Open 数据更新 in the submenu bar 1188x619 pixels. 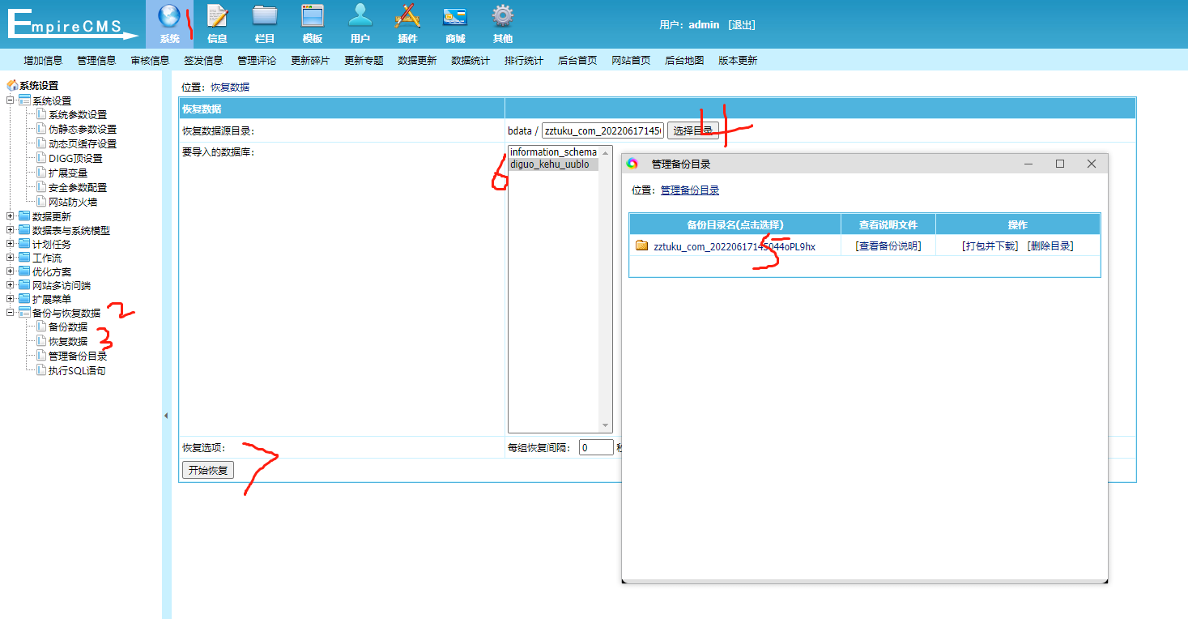pos(417,60)
